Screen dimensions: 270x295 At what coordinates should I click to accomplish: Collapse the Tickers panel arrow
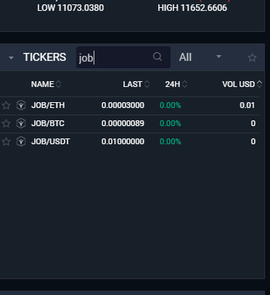click(11, 58)
